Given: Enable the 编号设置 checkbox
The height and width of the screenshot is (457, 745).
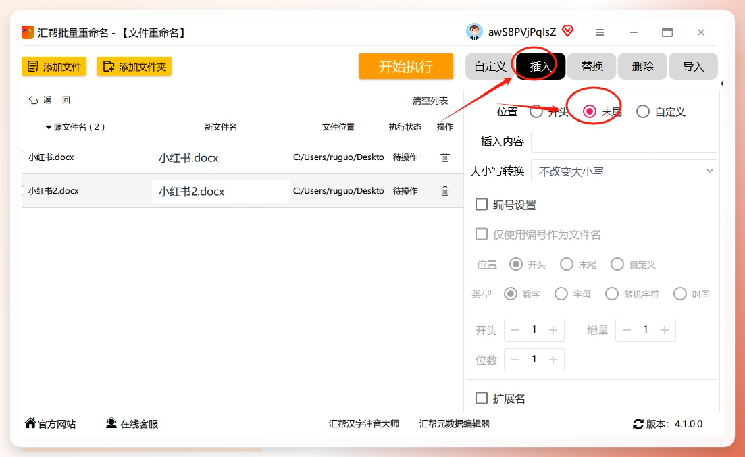Looking at the screenshot, I should 482,205.
